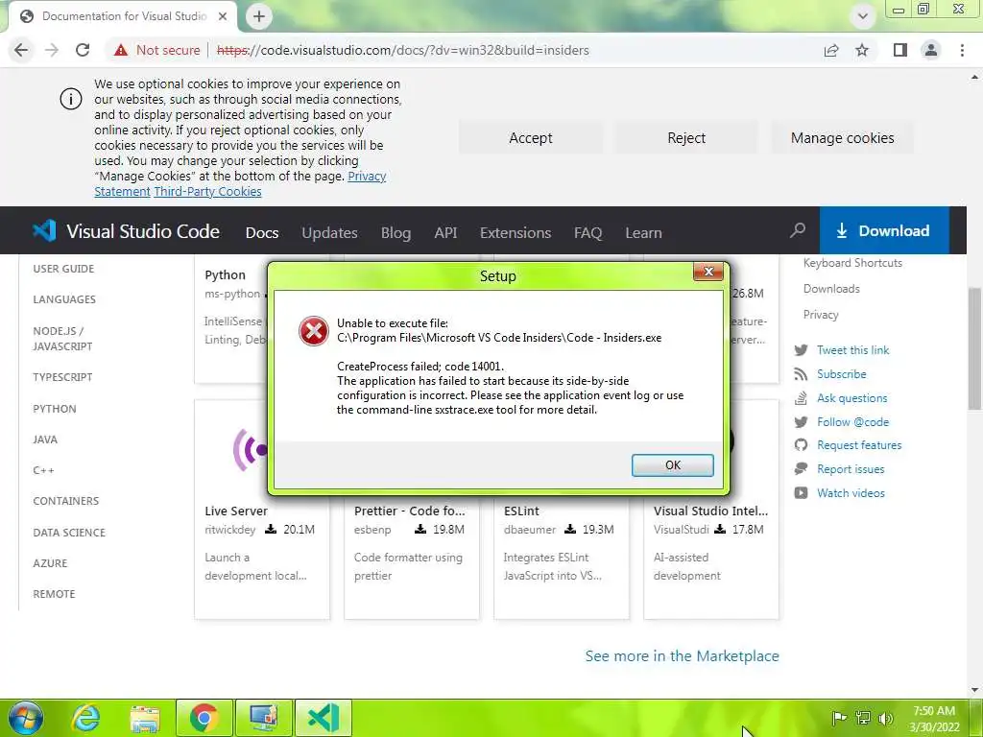Click Watch videos link
This screenshot has height=737, width=983.
[851, 493]
